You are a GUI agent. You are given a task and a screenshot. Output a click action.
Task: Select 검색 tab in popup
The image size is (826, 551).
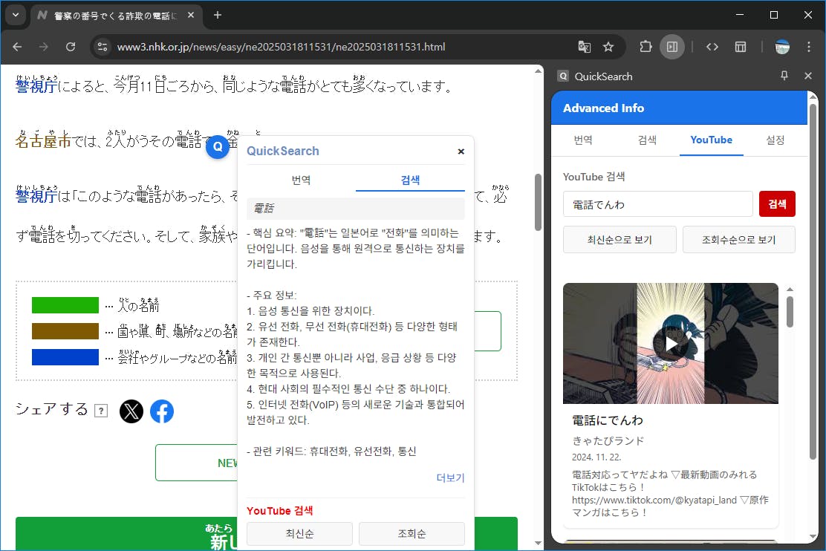pyautogui.click(x=410, y=180)
